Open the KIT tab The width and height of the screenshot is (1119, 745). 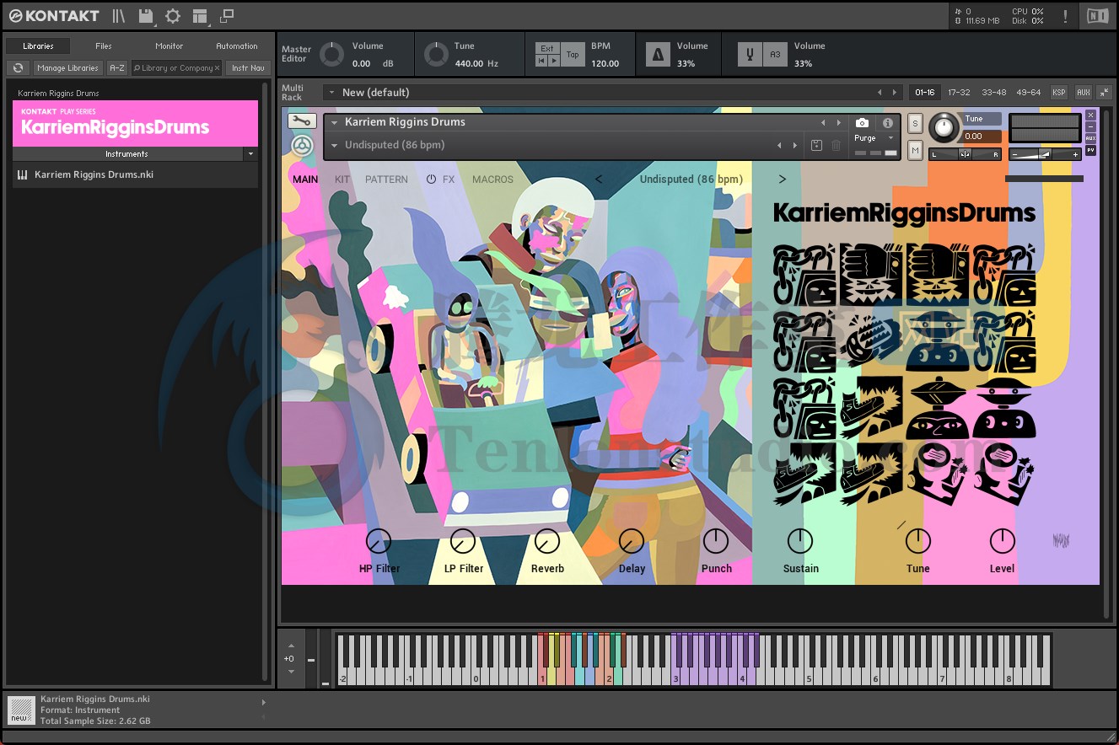tap(342, 180)
